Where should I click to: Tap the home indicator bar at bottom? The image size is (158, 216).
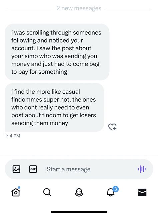[79, 212]
